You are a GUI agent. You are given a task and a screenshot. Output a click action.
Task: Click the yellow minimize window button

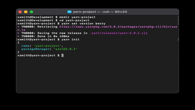26,12
